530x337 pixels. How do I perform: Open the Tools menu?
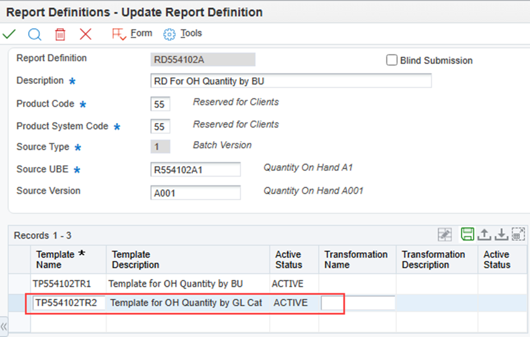click(183, 34)
